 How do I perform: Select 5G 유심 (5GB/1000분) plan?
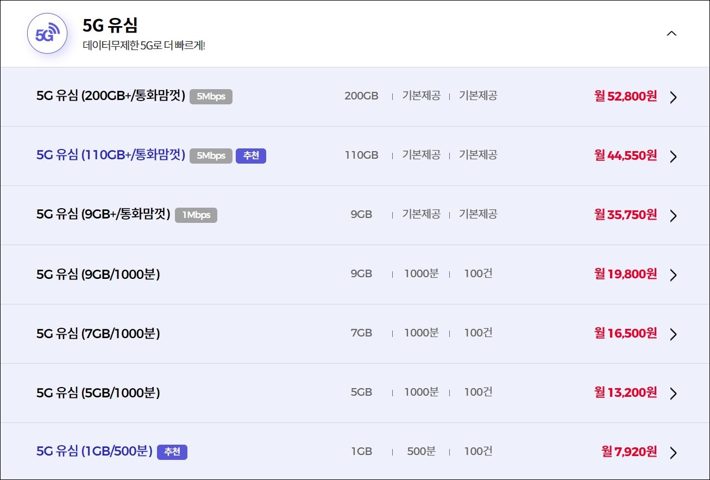[x=98, y=392]
